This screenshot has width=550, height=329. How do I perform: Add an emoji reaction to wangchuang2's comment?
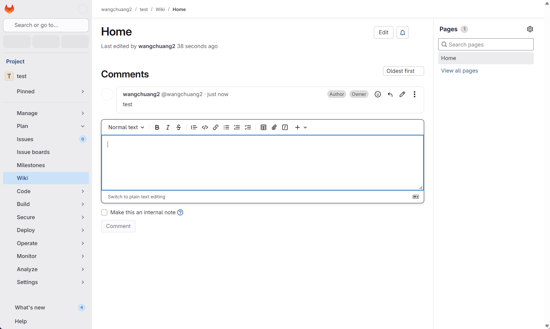point(378,94)
